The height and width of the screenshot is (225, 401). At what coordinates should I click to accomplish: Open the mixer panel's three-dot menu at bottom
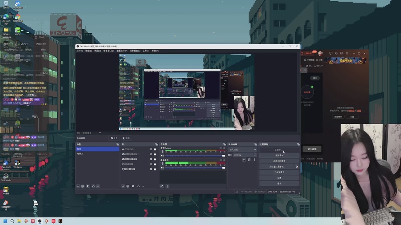pos(167,186)
